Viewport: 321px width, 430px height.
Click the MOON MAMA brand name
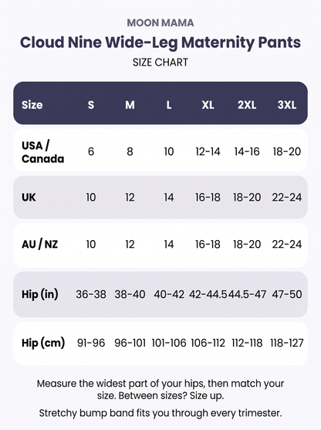160,22
